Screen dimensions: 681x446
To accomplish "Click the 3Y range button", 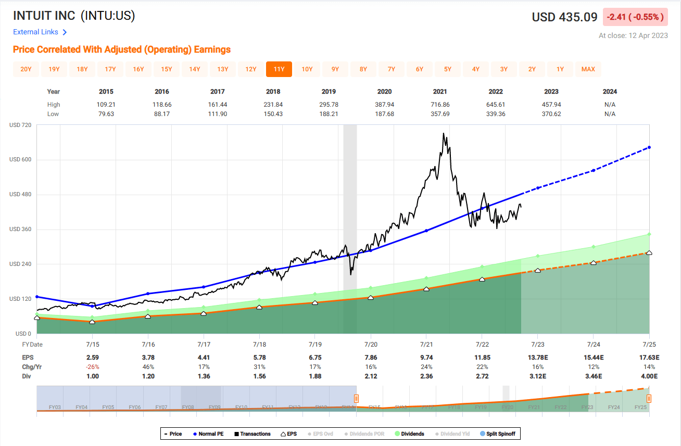I will coord(503,68).
